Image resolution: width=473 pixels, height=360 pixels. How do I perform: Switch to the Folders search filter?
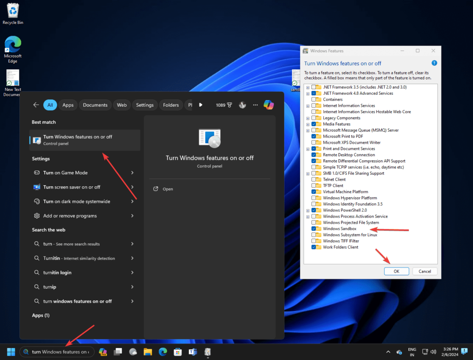pyautogui.click(x=171, y=105)
